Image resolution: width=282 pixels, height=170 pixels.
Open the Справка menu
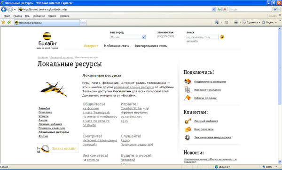(x=64, y=16)
